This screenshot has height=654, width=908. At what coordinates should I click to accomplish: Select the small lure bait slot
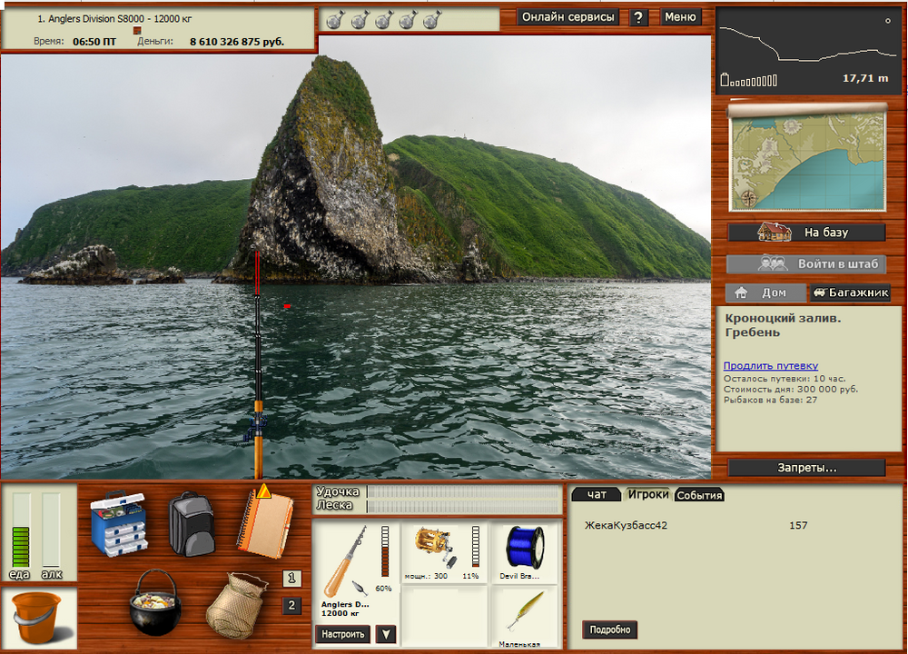click(525, 616)
